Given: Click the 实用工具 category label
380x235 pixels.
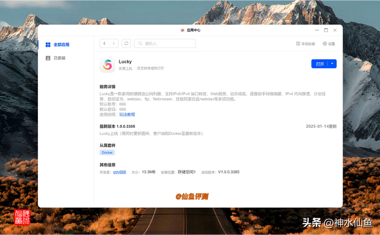Looking at the screenshot, I should click(x=125, y=69).
